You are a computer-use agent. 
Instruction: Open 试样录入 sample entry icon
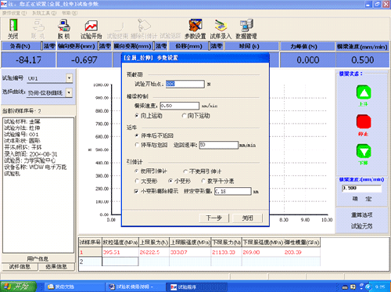click(221, 25)
